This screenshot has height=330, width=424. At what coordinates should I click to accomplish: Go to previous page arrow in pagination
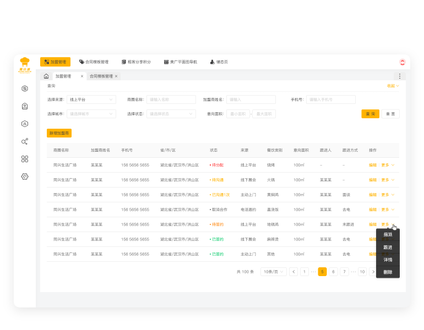coord(293,272)
